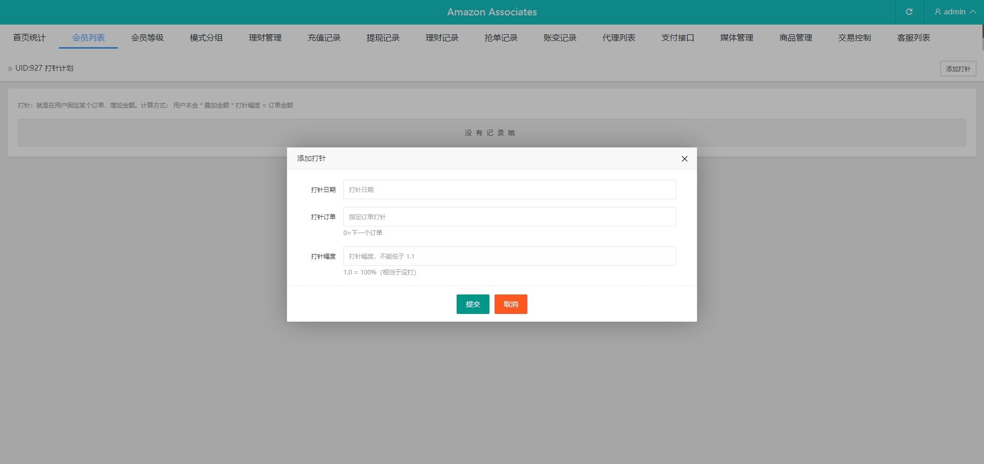984x464 pixels.
Task: Submit the form with 提交 button
Action: click(473, 304)
